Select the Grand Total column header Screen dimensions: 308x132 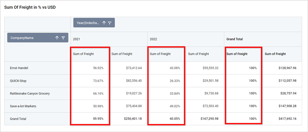click(234, 39)
